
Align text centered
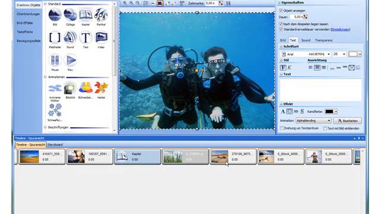(317, 68)
